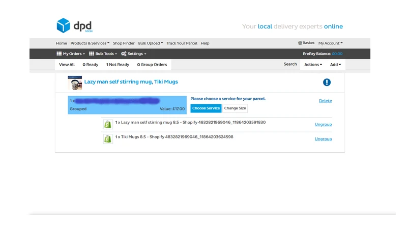Select the View All tab
407x229 pixels.
pyautogui.click(x=67, y=65)
